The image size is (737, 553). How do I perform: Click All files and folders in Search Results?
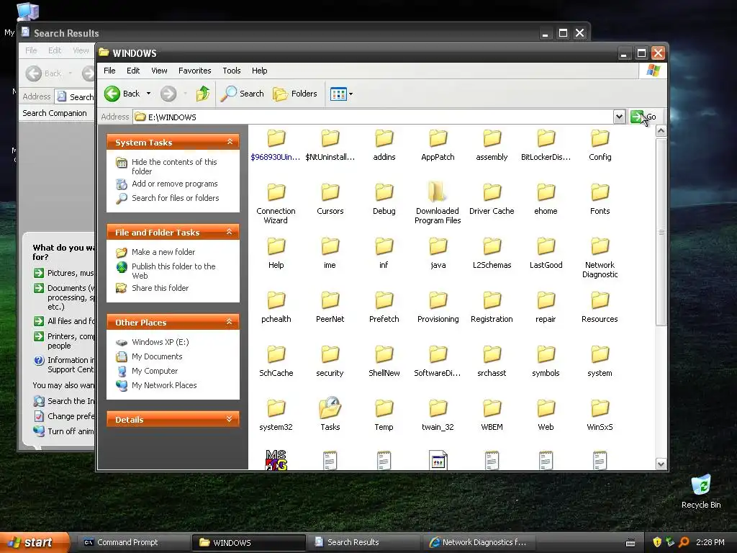(x=64, y=321)
